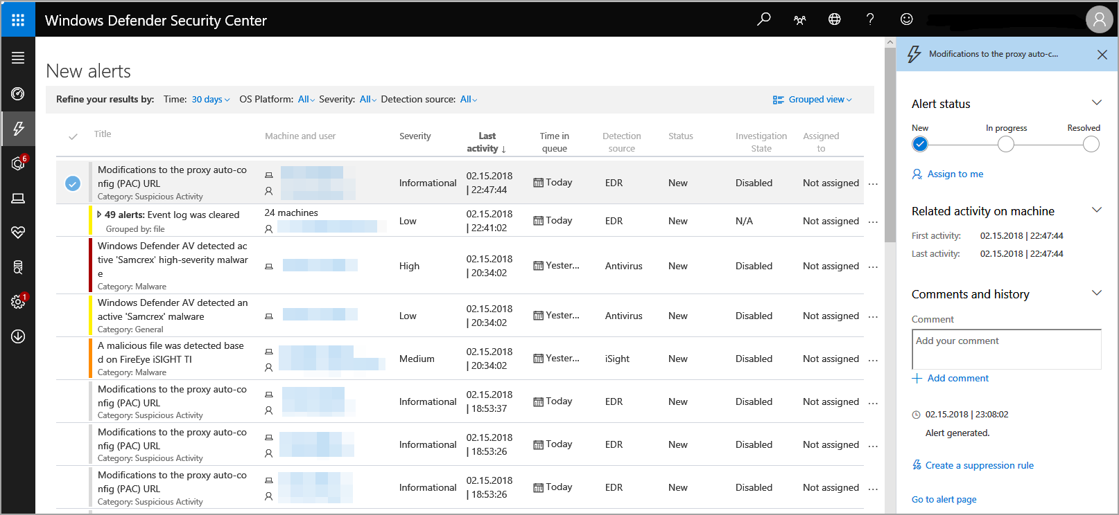This screenshot has height=515, width=1119.
Task: Open the machines list laptop icon in sidebar
Action: [18, 199]
